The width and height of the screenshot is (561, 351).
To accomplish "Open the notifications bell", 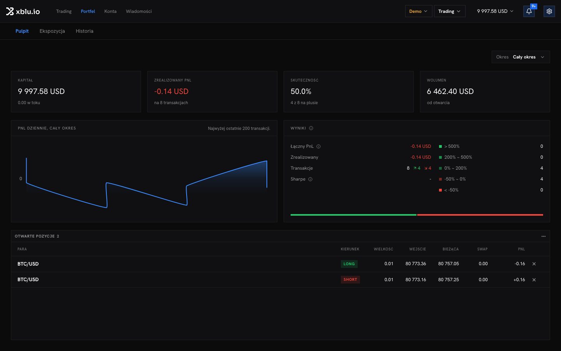I will coord(529,11).
